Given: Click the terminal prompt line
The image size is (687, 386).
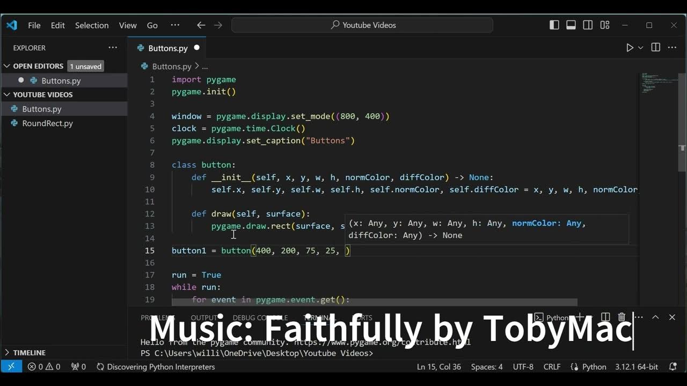Looking at the screenshot, I should [257, 353].
